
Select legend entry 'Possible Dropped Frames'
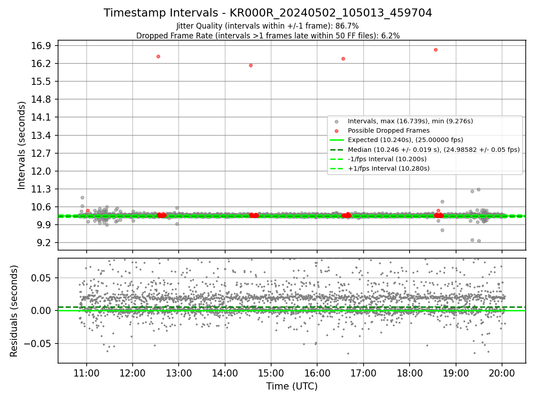(x=389, y=130)
